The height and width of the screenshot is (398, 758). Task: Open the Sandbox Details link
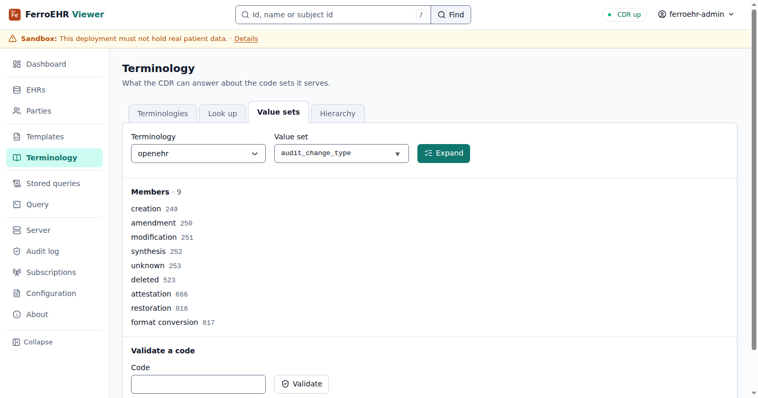click(246, 39)
